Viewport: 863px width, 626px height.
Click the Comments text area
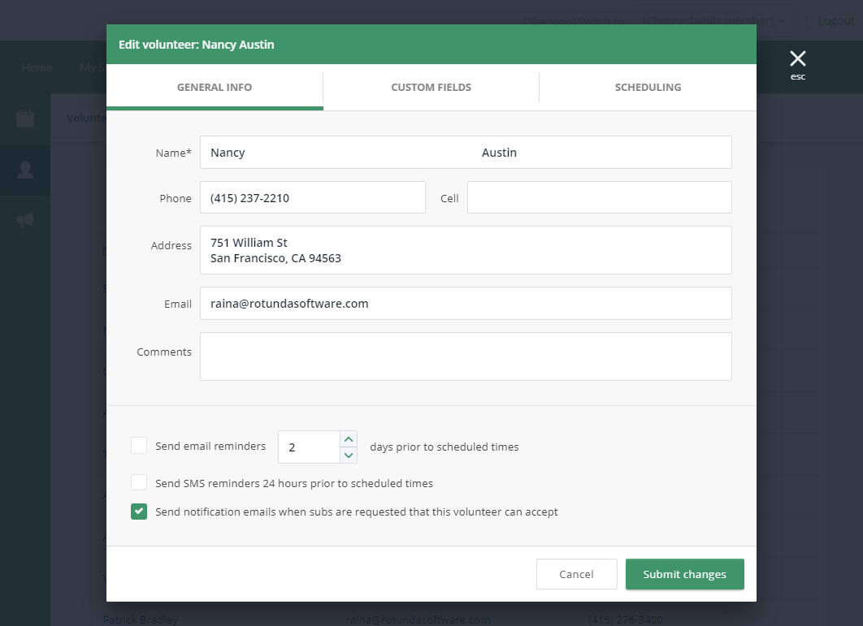tap(466, 356)
